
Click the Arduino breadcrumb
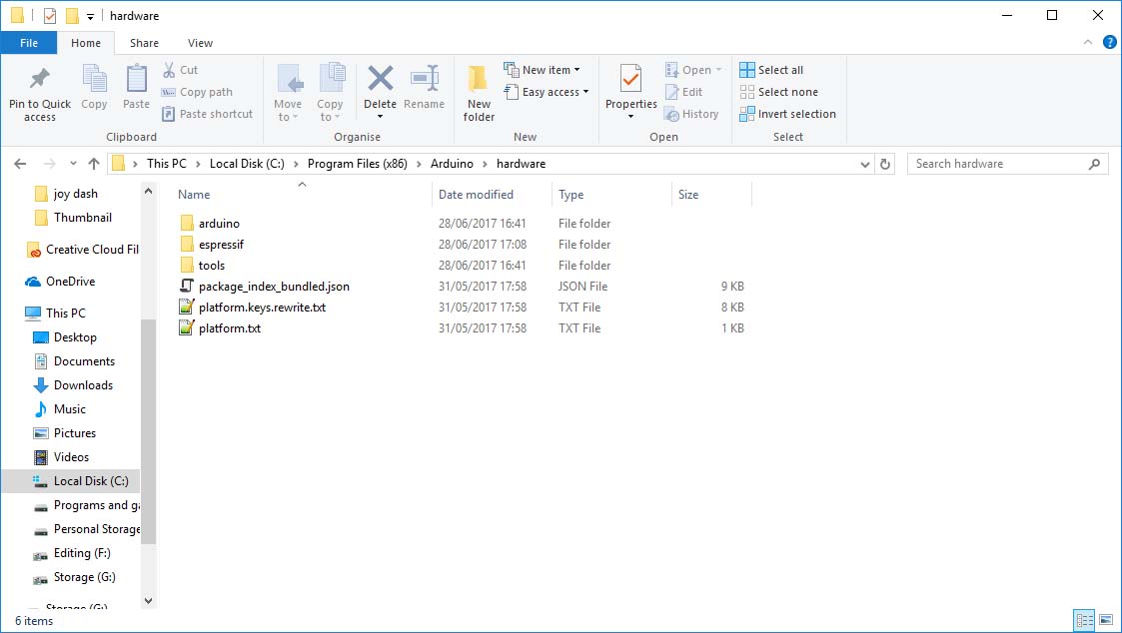pyautogui.click(x=452, y=164)
